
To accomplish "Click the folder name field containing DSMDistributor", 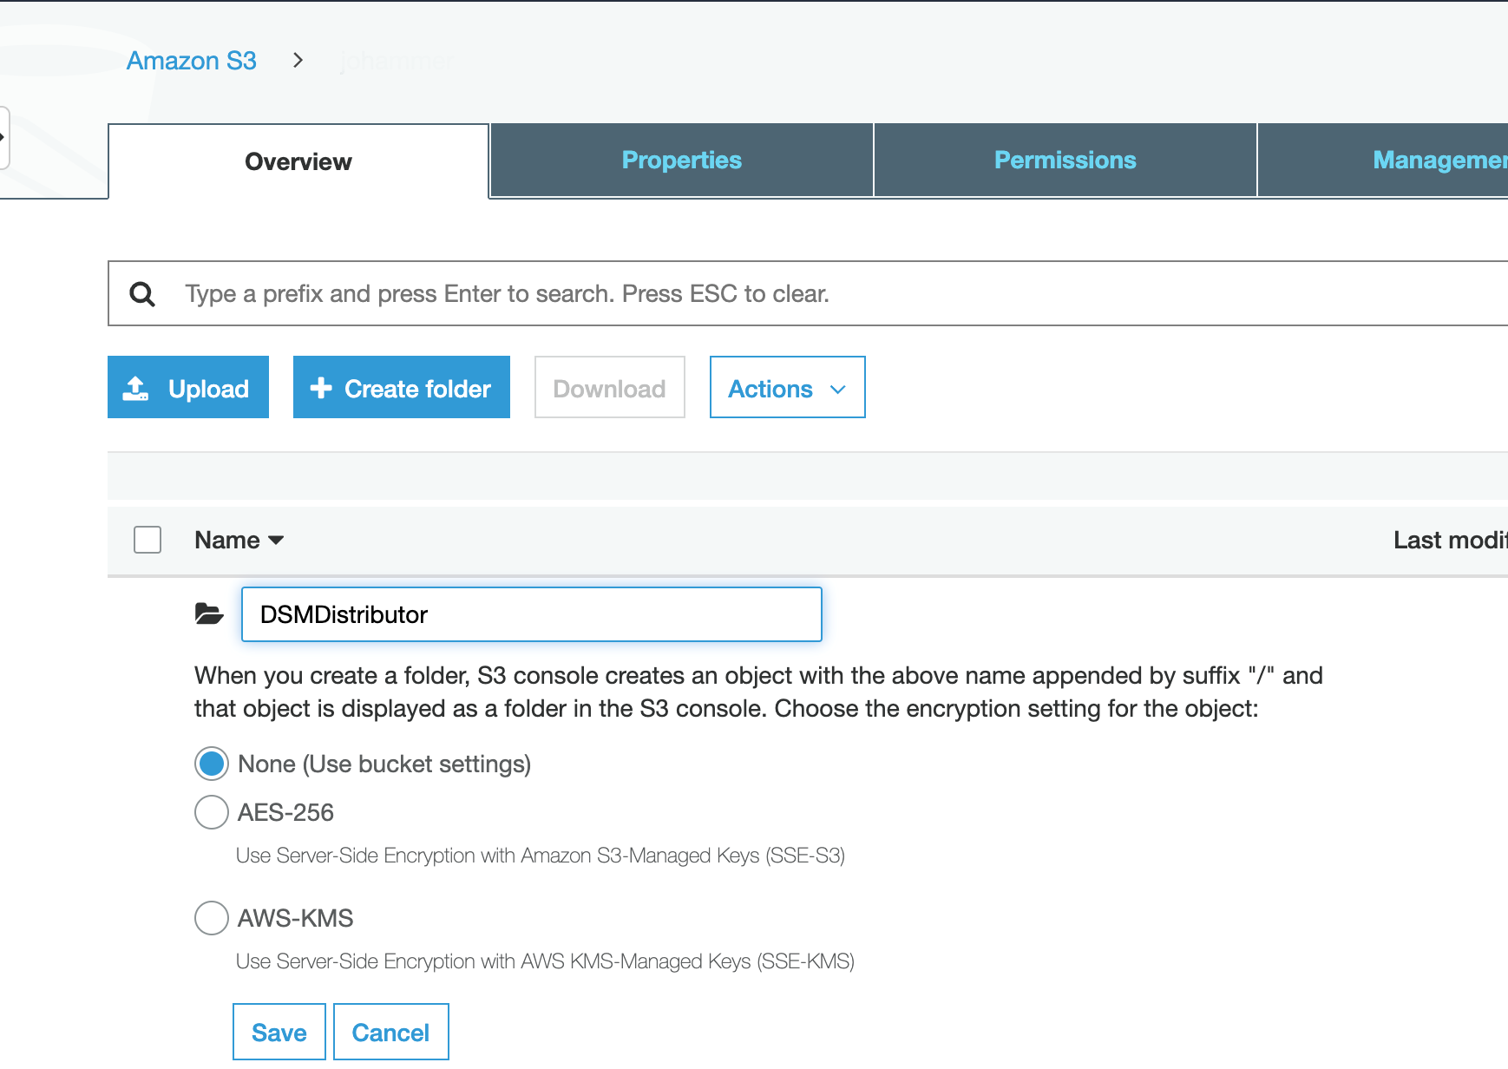I will pos(532,614).
